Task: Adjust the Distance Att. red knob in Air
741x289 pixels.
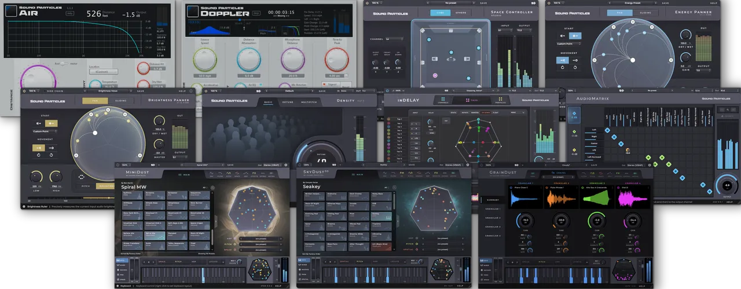Action: (143, 68)
